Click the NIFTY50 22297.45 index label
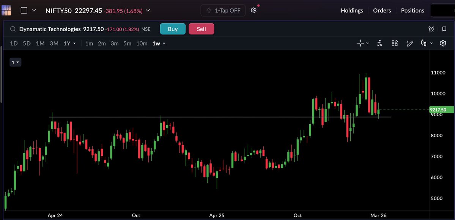The height and width of the screenshot is (220, 455). pos(74,11)
